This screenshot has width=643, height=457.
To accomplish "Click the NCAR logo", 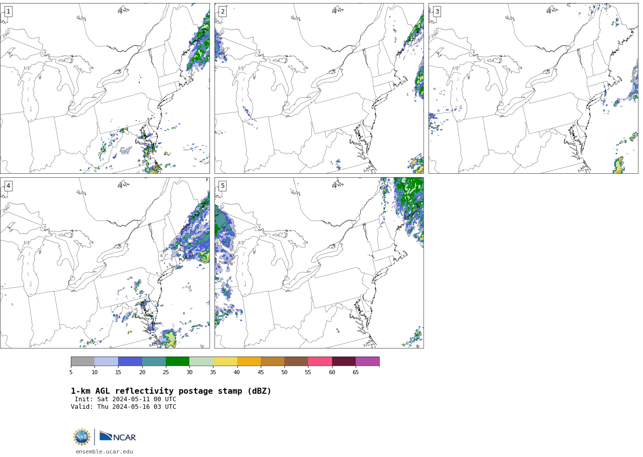I will tap(118, 437).
